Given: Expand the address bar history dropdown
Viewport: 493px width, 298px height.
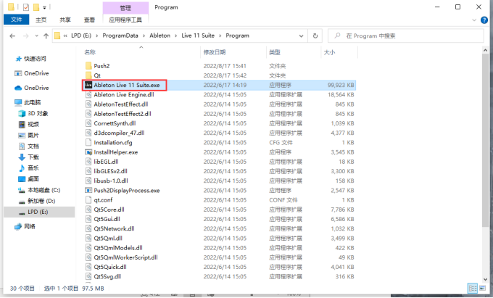Looking at the screenshot, I should (x=301, y=36).
